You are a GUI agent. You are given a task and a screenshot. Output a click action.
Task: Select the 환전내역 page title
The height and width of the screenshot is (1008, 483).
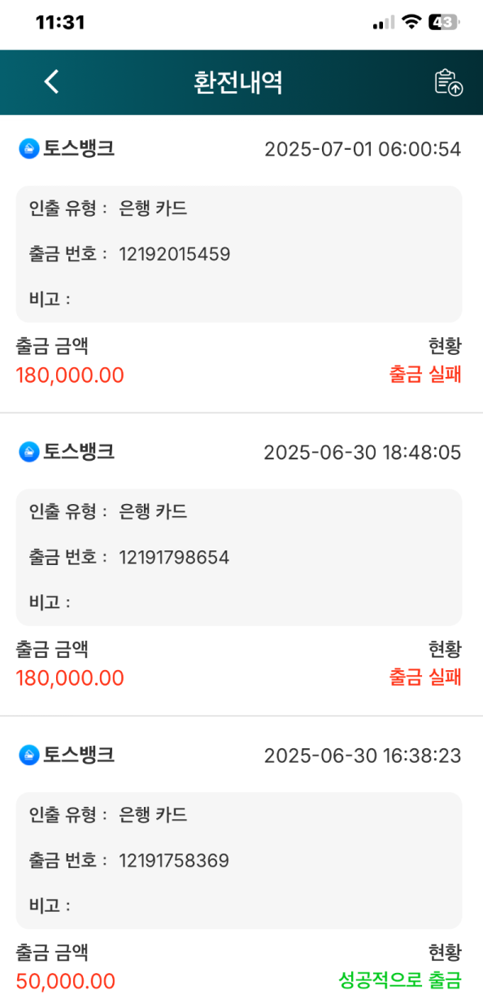point(238,82)
